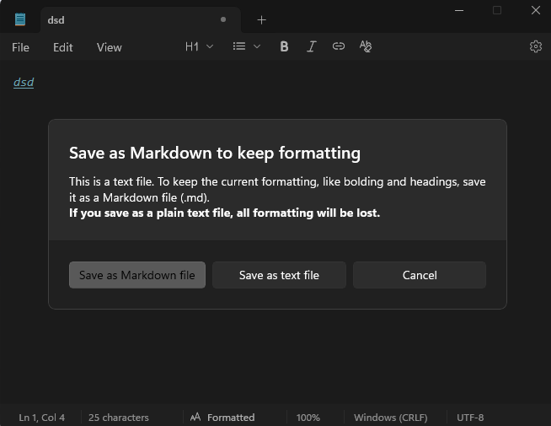Click the Notepad app icon in title bar
This screenshot has width=551, height=426.
coord(20,19)
